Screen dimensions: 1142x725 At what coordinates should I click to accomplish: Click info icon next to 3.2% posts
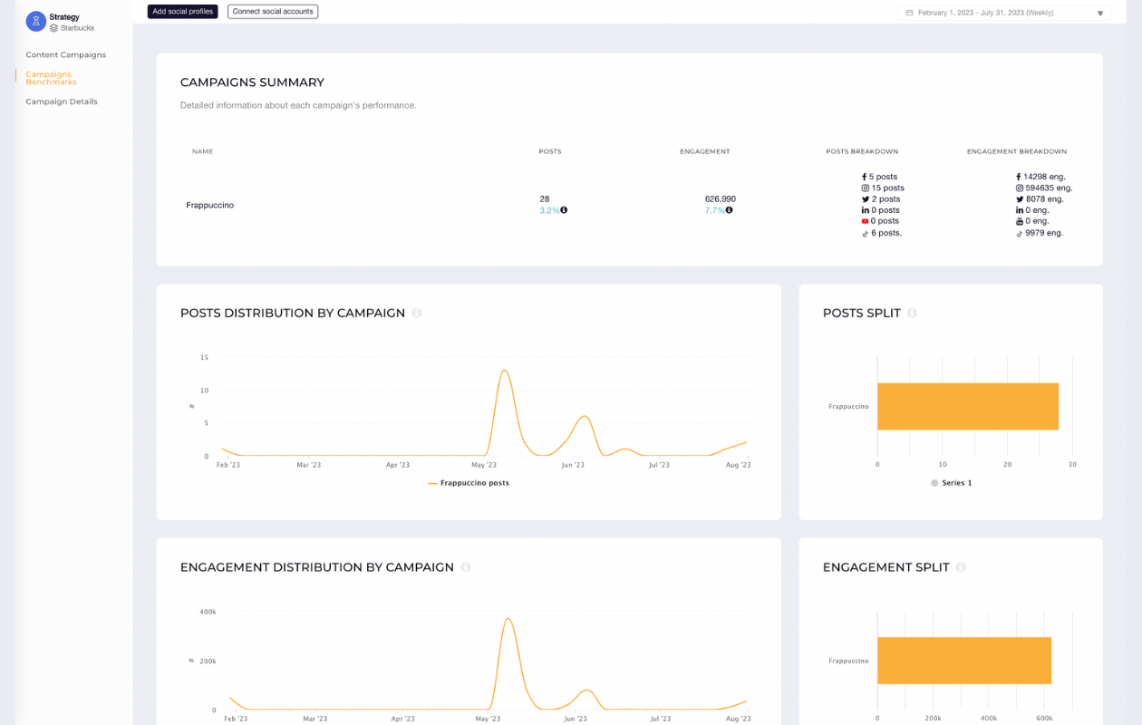tap(564, 210)
